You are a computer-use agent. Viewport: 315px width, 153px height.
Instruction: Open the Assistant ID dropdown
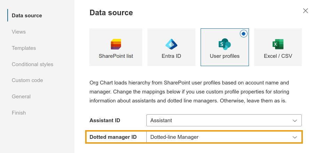coord(224,120)
